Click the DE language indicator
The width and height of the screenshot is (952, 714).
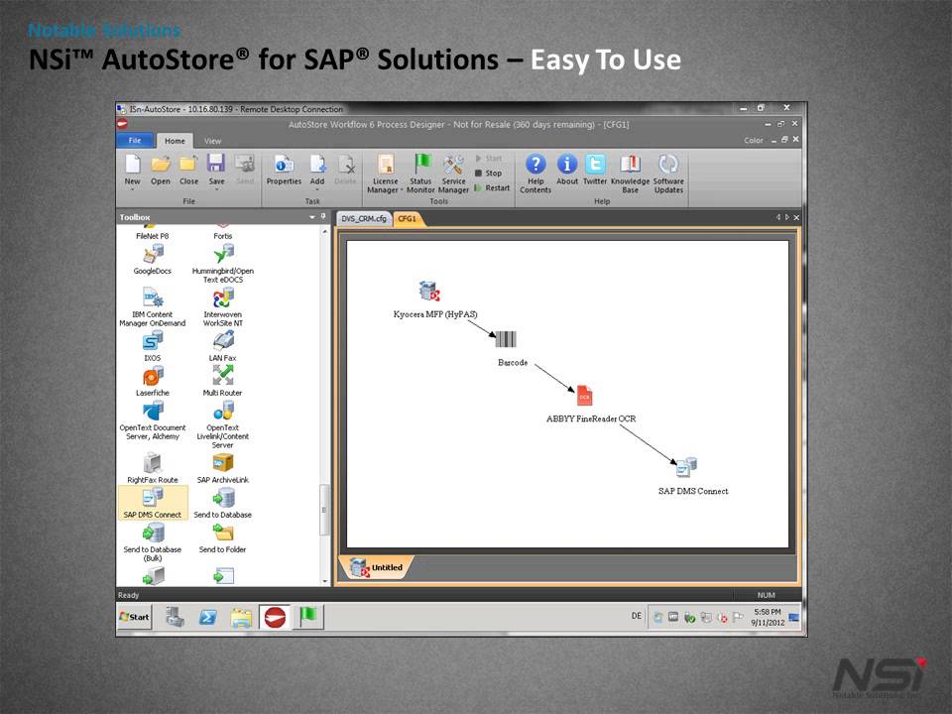pos(637,616)
